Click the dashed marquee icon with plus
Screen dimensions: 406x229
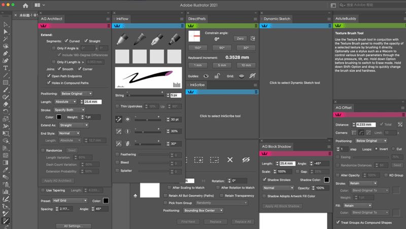point(198,160)
